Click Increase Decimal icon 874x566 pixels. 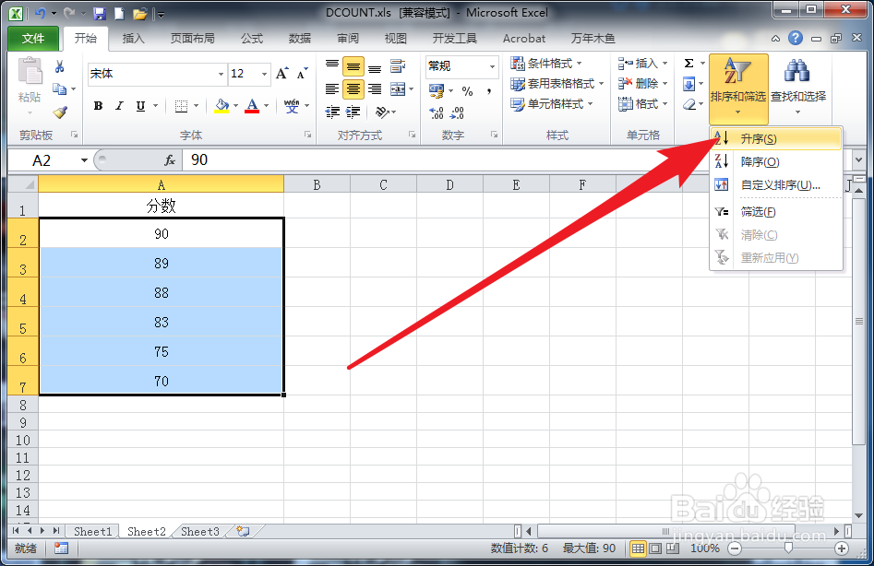click(x=437, y=113)
